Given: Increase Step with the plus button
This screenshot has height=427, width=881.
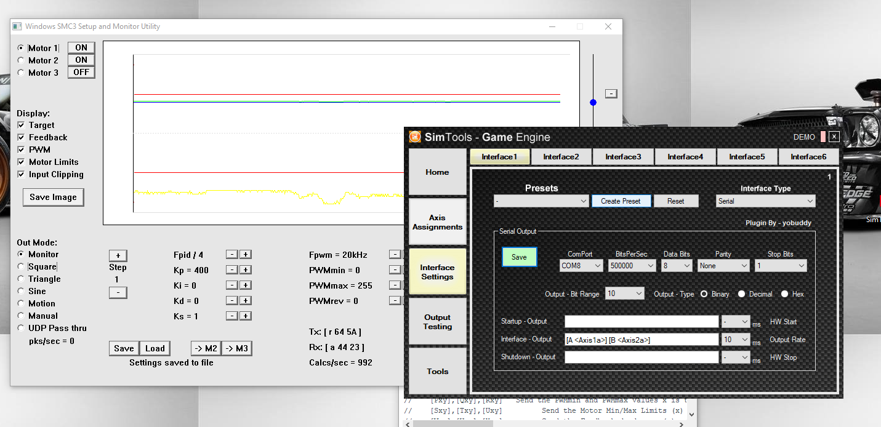Looking at the screenshot, I should [x=118, y=255].
